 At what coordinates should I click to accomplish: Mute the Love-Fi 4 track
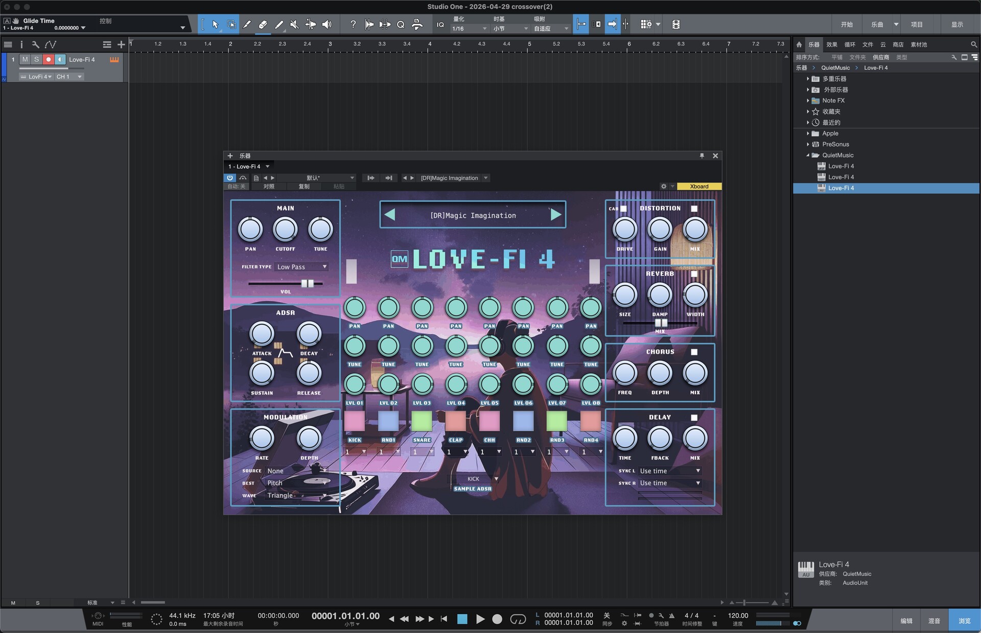(25, 60)
